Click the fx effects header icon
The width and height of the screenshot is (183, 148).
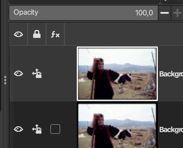55,34
